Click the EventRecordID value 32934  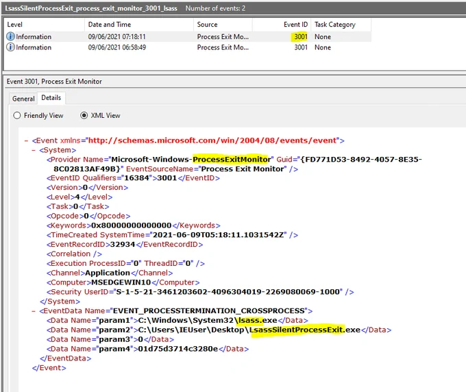point(123,245)
